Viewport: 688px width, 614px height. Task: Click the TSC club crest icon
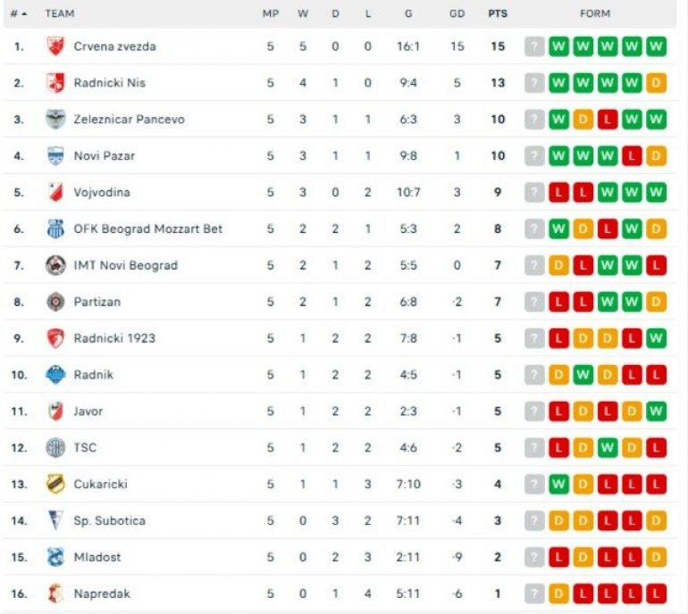(55, 447)
